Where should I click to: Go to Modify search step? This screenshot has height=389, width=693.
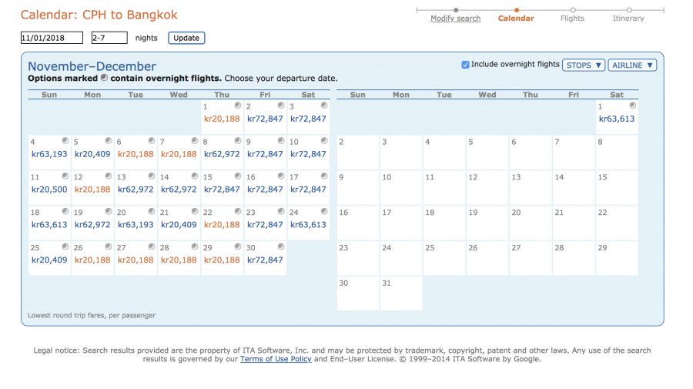455,18
